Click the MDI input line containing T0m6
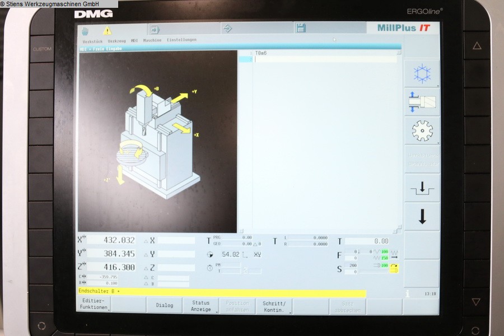504x336 pixels. [325, 53]
